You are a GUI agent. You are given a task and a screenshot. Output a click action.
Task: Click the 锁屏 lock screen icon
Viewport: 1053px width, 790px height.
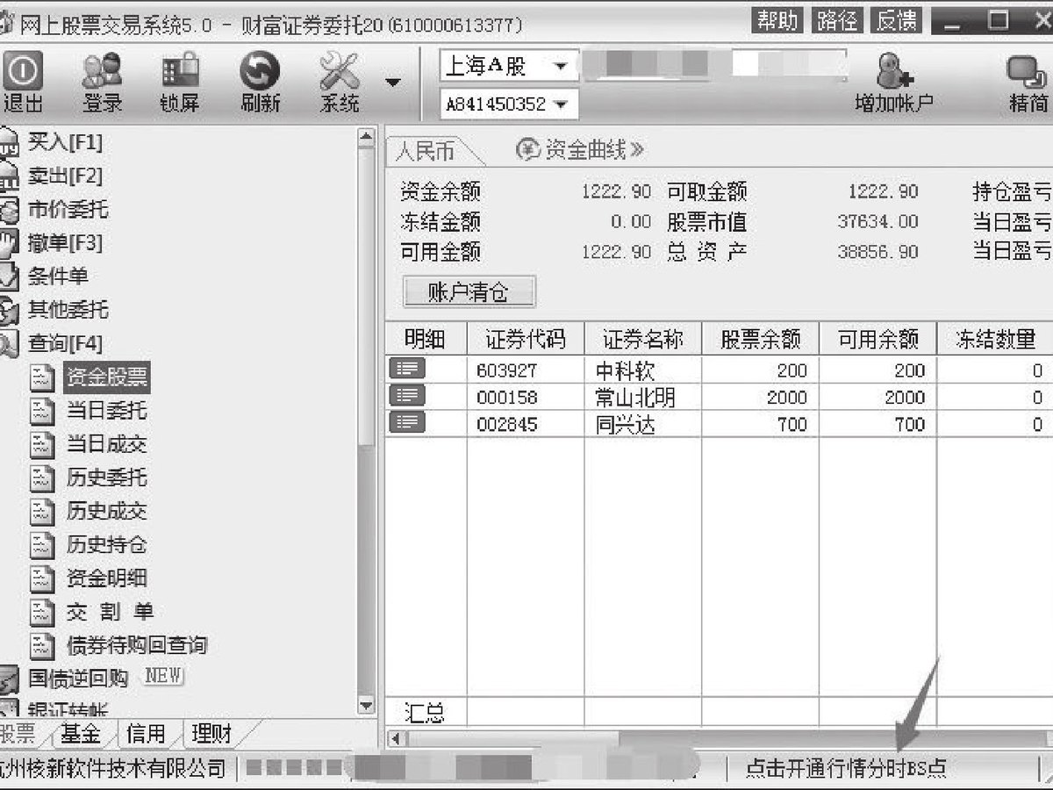click(x=180, y=83)
